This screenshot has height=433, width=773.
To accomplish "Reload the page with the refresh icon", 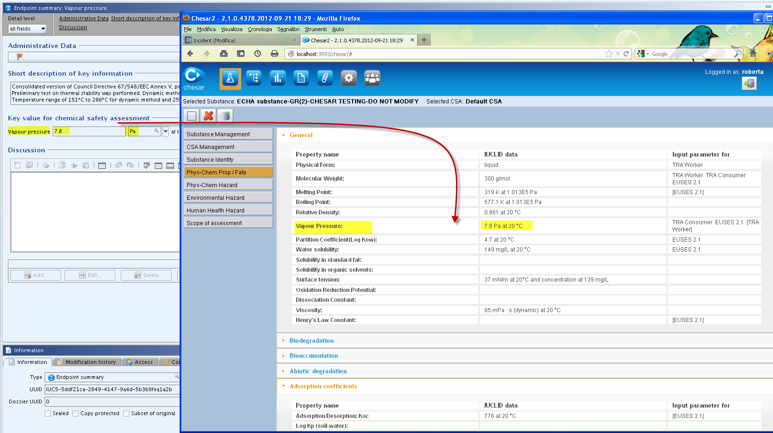I will pos(626,54).
